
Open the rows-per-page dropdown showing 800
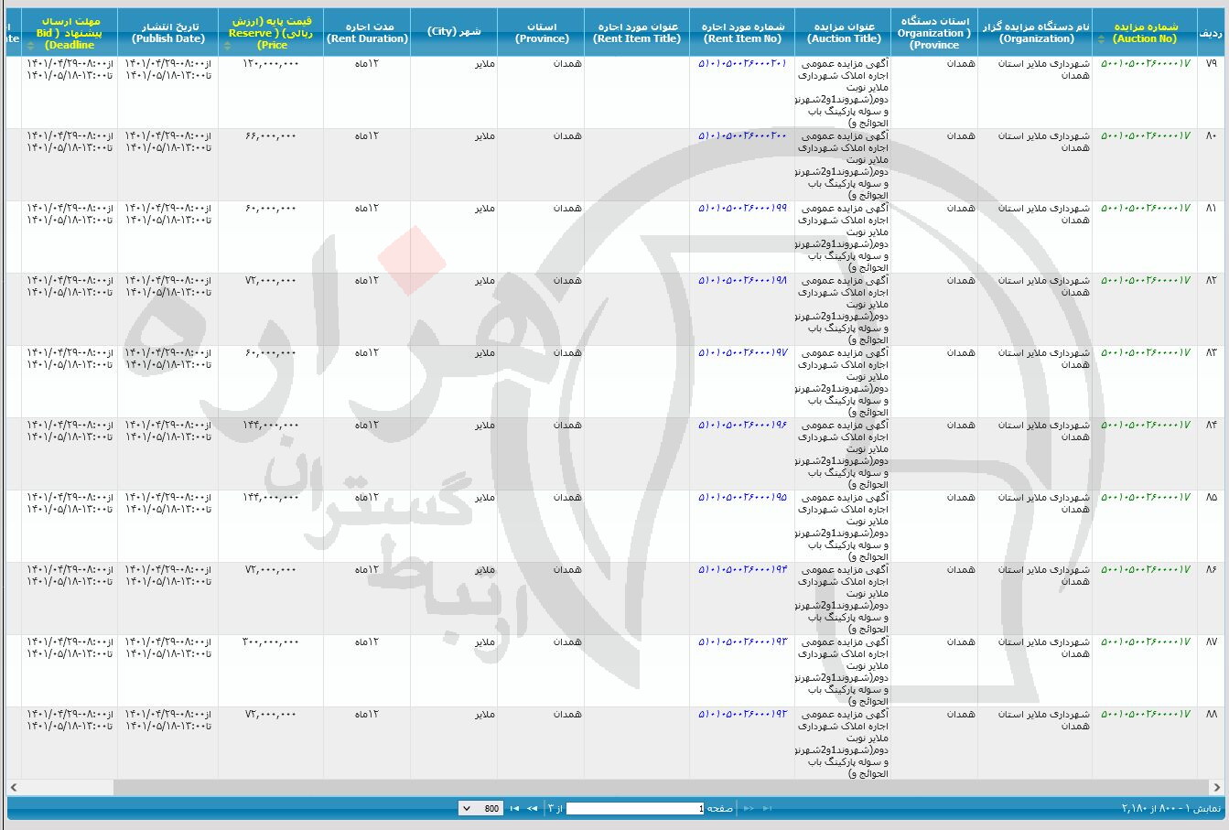(x=480, y=808)
